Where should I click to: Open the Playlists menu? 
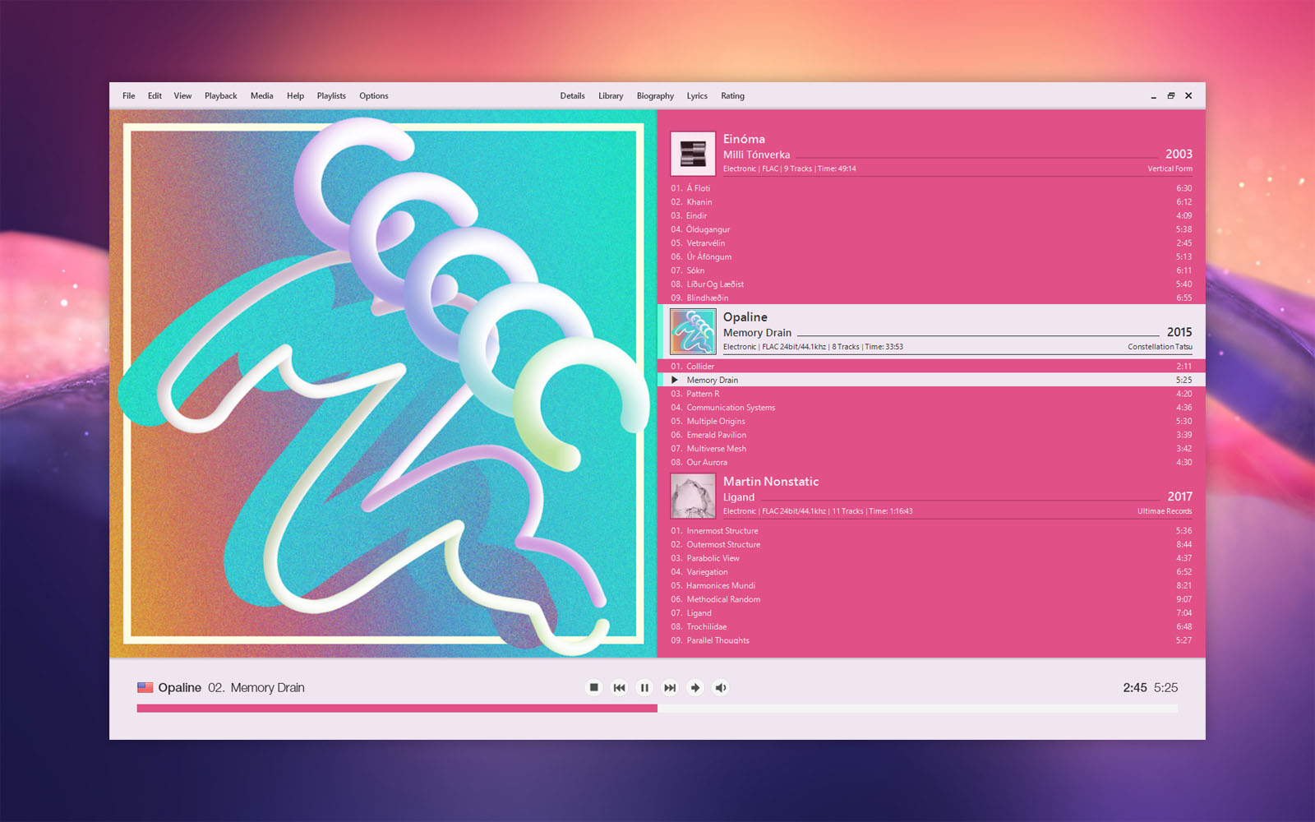pyautogui.click(x=331, y=95)
